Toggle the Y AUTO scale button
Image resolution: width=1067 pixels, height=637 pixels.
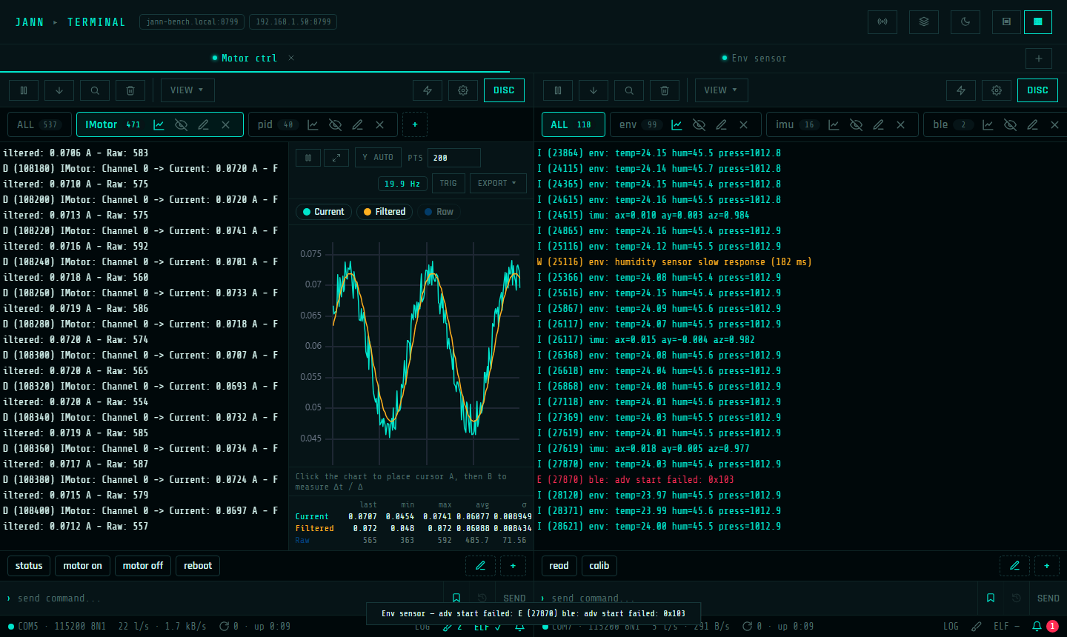click(378, 157)
